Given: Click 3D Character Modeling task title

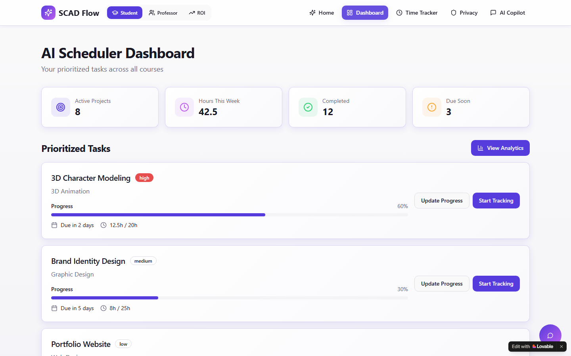Looking at the screenshot, I should [x=91, y=178].
